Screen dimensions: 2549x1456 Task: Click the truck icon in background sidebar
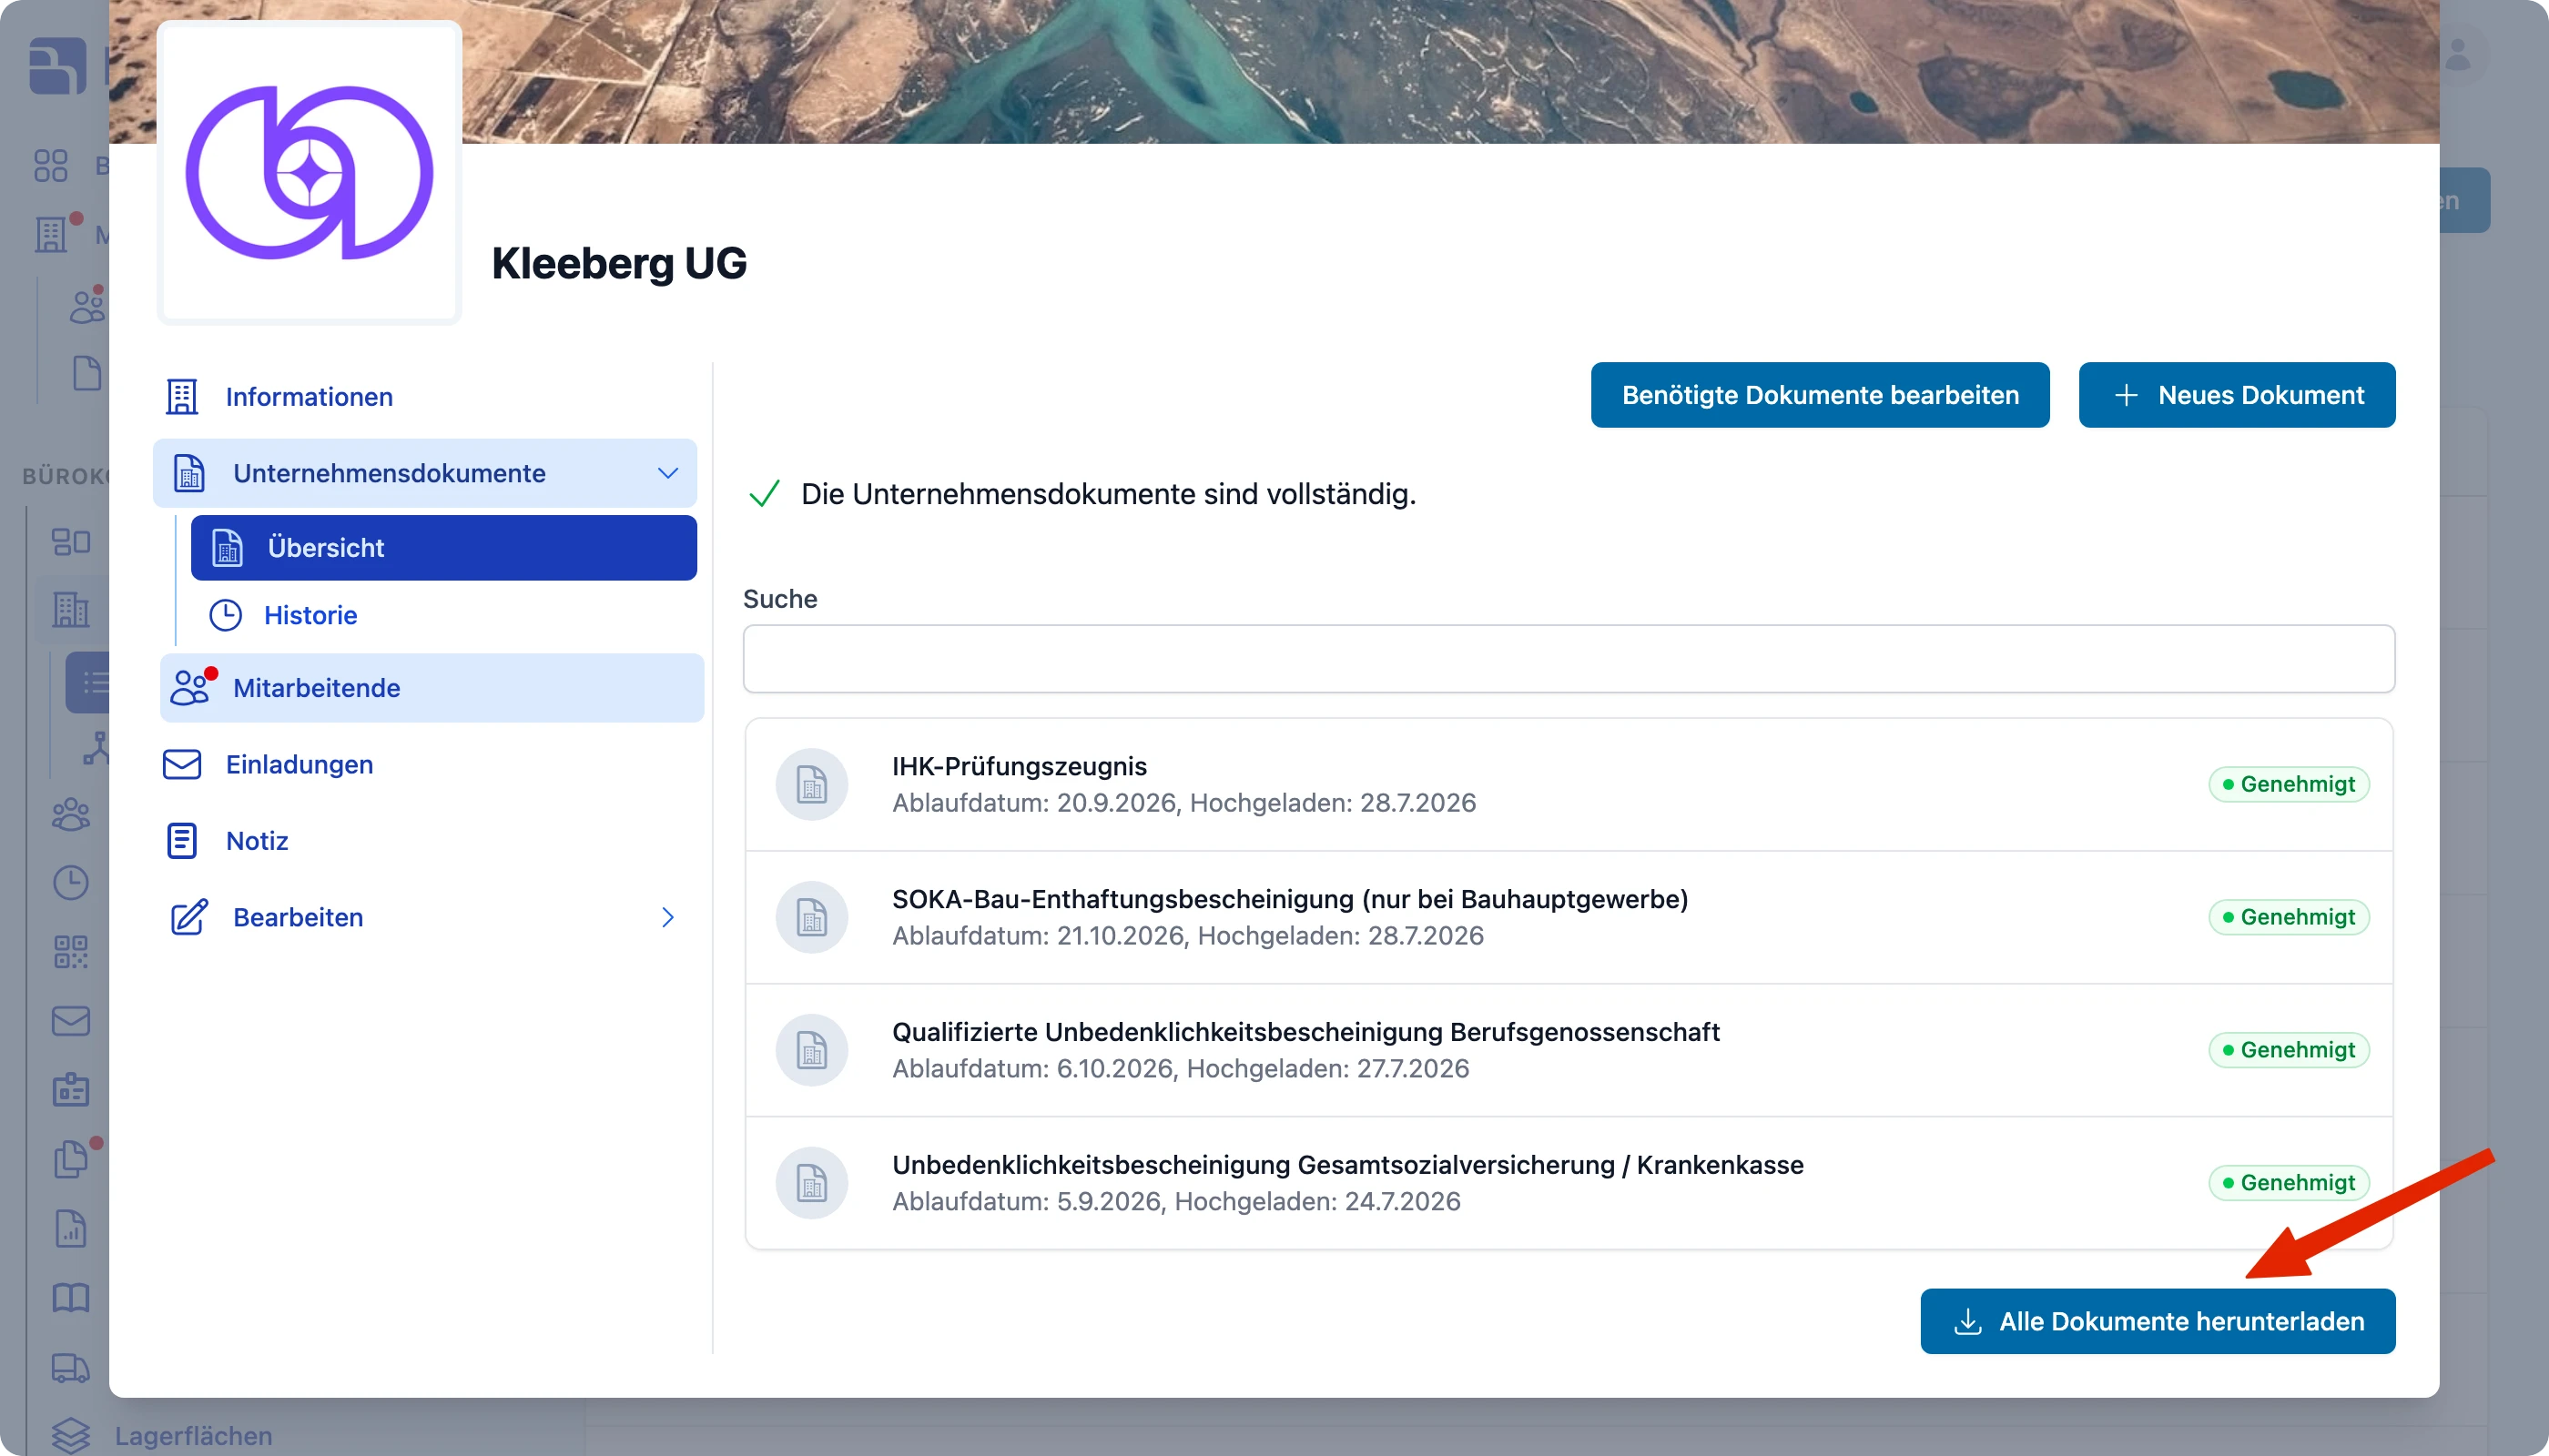pyautogui.click(x=70, y=1367)
